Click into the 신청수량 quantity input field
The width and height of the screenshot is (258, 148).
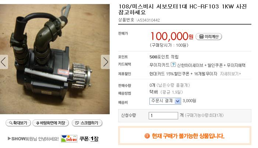point(163,115)
